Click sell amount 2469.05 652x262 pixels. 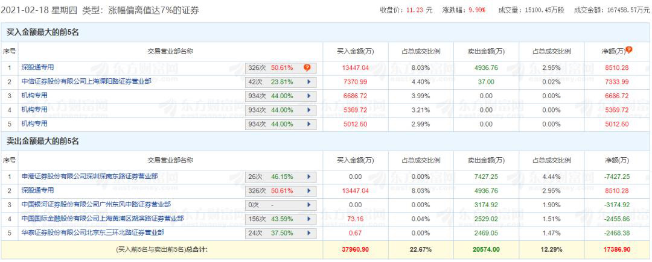click(x=486, y=233)
